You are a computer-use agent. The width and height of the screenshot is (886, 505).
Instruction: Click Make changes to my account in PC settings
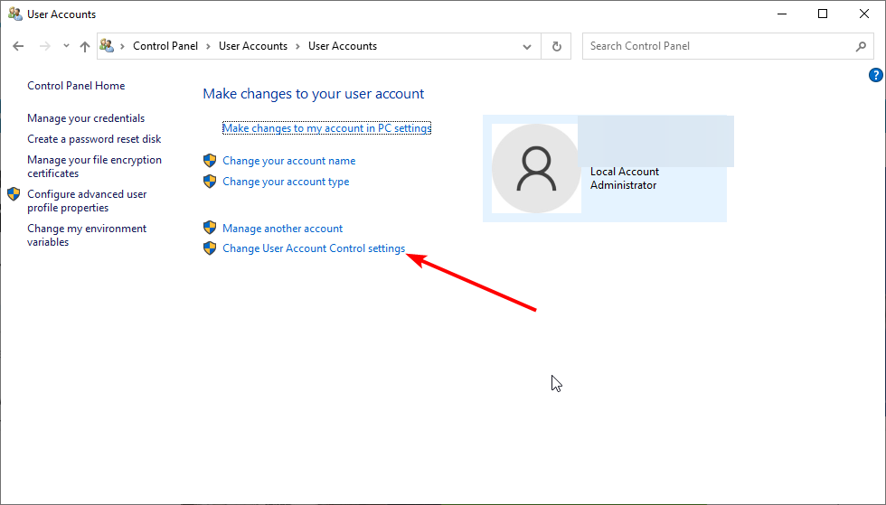(x=326, y=128)
